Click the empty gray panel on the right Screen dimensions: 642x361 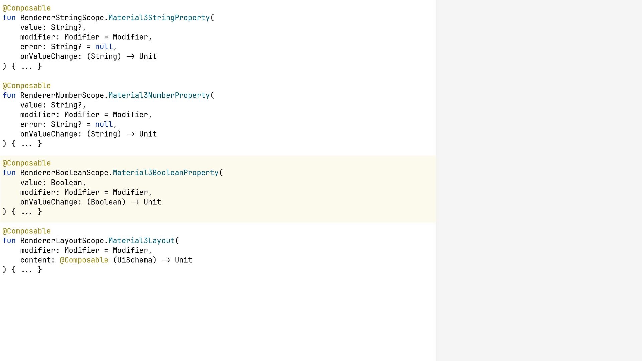(538, 180)
